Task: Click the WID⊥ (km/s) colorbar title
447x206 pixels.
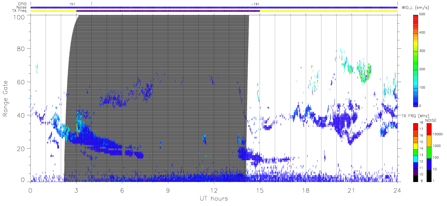Action: pyautogui.click(x=415, y=7)
